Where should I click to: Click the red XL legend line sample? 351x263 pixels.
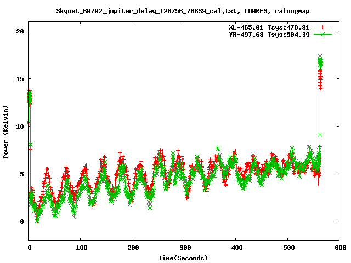322,27
